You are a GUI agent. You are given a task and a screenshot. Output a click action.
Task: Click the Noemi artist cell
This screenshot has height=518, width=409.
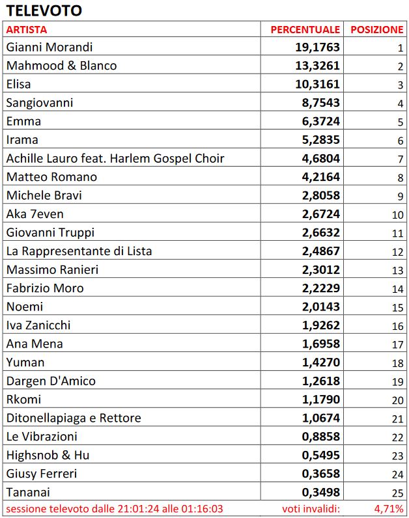pos(22,307)
